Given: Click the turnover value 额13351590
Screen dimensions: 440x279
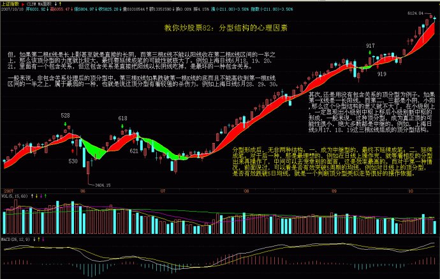Looking at the screenshot, I should point(160,10).
